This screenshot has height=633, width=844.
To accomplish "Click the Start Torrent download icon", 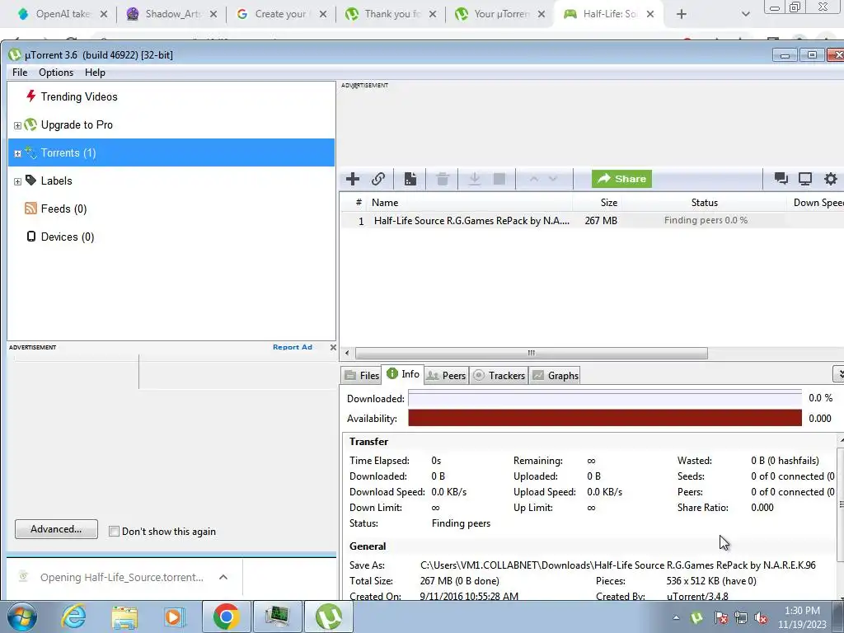I will (x=474, y=179).
